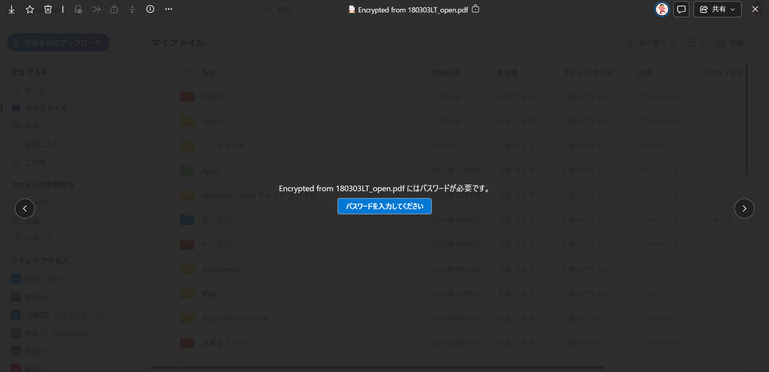
Task: Download the encrypted PDF file
Action: point(12,9)
